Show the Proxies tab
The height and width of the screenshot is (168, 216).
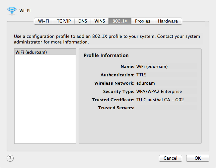pyautogui.click(x=143, y=21)
